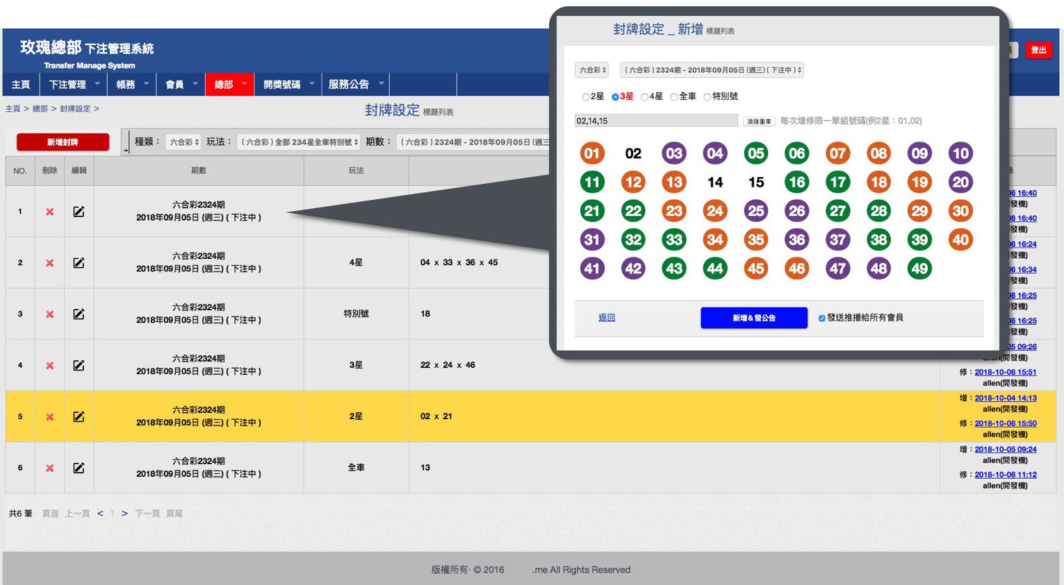Click the edit pencil icon in row 2
1064x585 pixels.
[x=79, y=263]
